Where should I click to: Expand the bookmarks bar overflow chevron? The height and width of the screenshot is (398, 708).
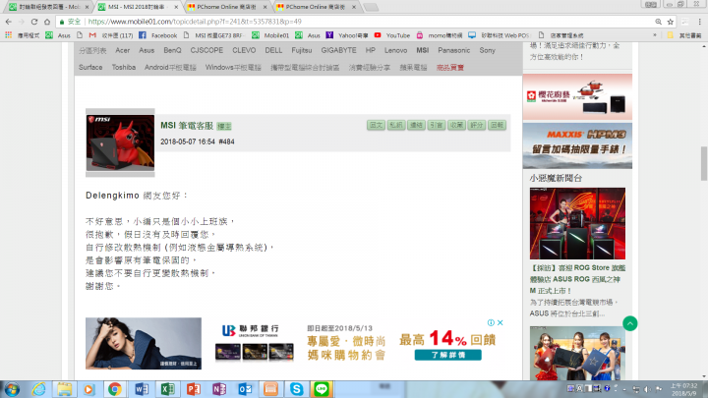click(x=655, y=34)
